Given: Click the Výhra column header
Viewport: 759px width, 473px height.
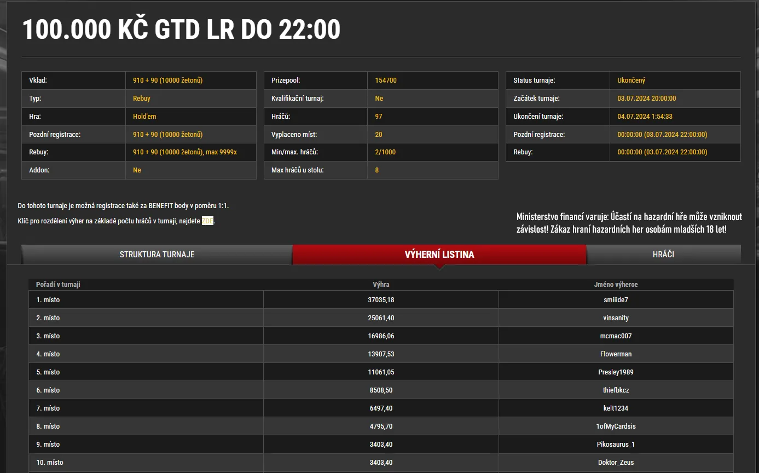Looking at the screenshot, I should 381,284.
